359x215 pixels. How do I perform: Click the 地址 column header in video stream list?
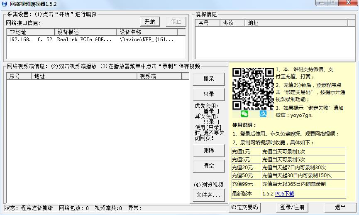(x=84, y=76)
